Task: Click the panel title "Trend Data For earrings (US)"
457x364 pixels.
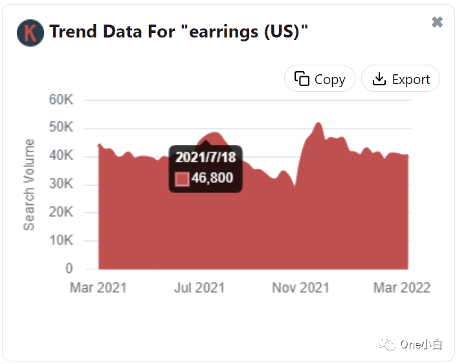Action: click(179, 32)
